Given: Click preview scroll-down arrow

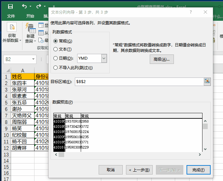Looking at the screenshot, I should 205,149.
